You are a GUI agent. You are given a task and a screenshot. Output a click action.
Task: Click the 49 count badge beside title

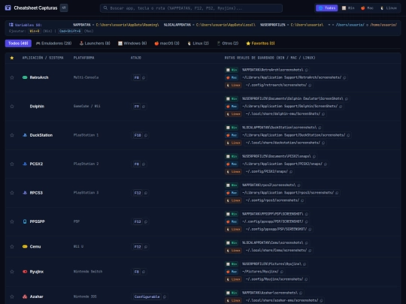(x=64, y=8)
